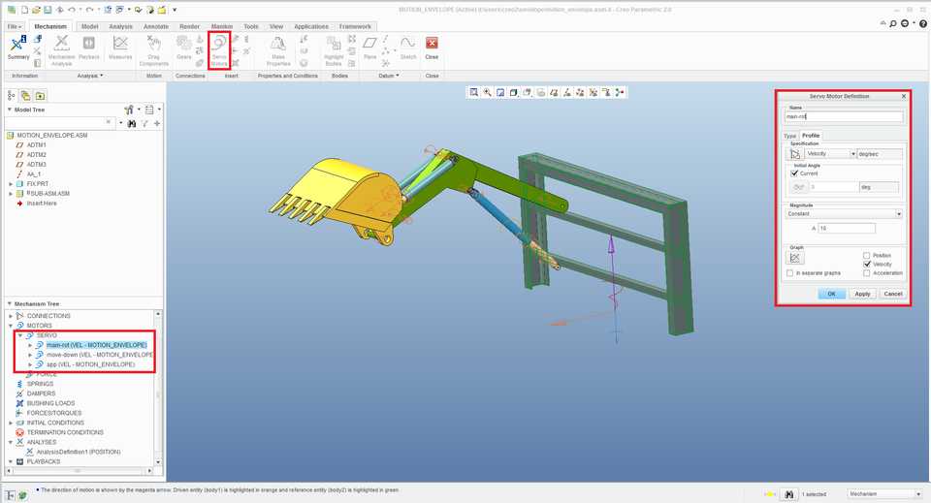Switch to the Type tab in Servo Motor dialog
This screenshot has height=503, width=931.
pyautogui.click(x=789, y=136)
